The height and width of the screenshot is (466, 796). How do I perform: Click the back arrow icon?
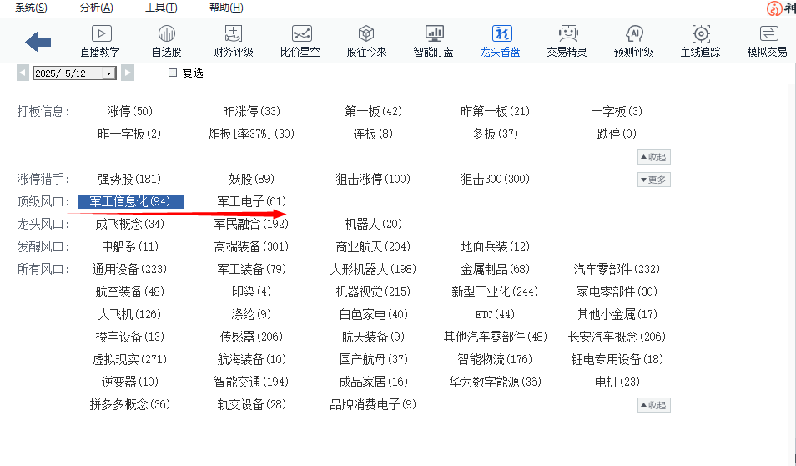tap(38, 41)
